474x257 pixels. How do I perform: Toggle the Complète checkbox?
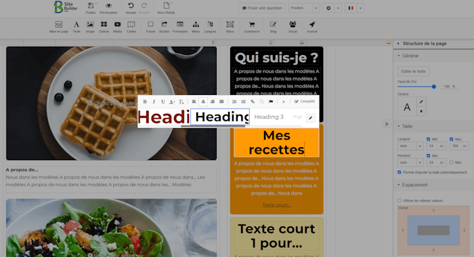pyautogui.click(x=297, y=102)
